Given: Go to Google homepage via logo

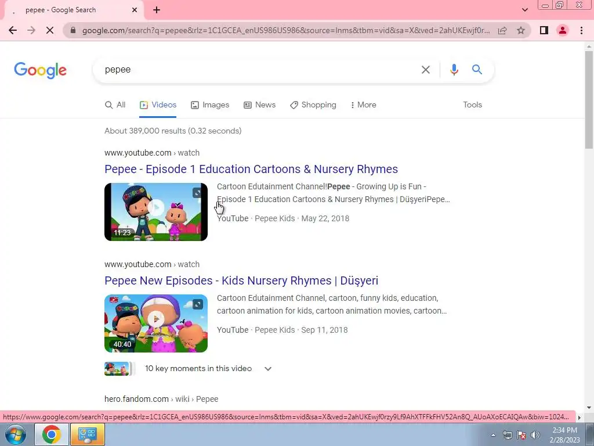Looking at the screenshot, I should coord(40,70).
